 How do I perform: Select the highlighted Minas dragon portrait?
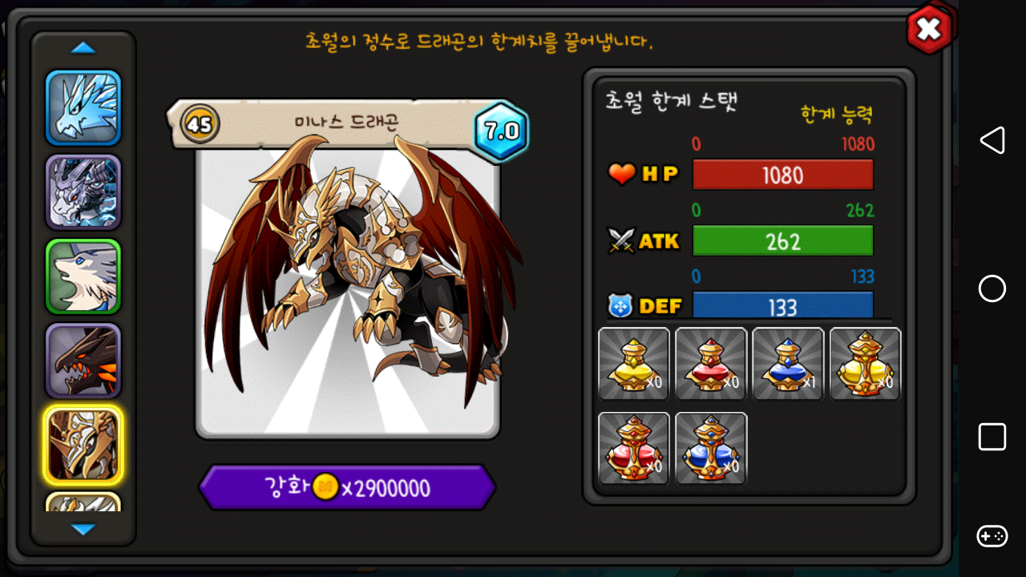(x=83, y=445)
